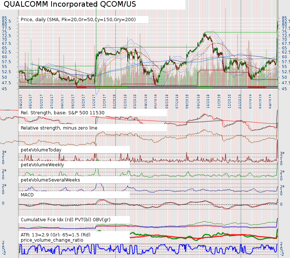Screen dimensions: 290x258
Task: Click the 05/2017 date label
Action: coord(30,102)
